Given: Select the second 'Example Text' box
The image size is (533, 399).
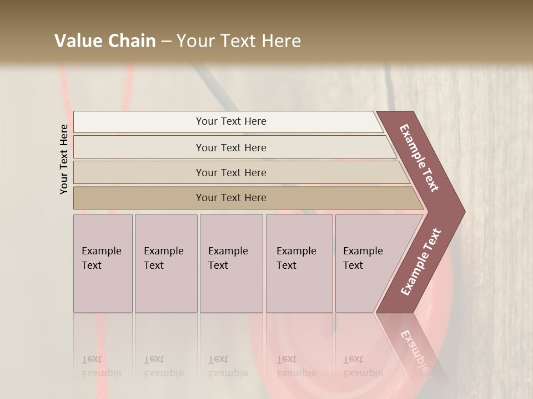Looking at the screenshot, I should (x=165, y=263).
